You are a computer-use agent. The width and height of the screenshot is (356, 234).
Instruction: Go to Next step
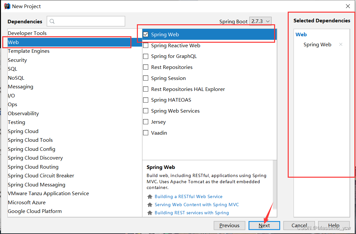(x=264, y=225)
